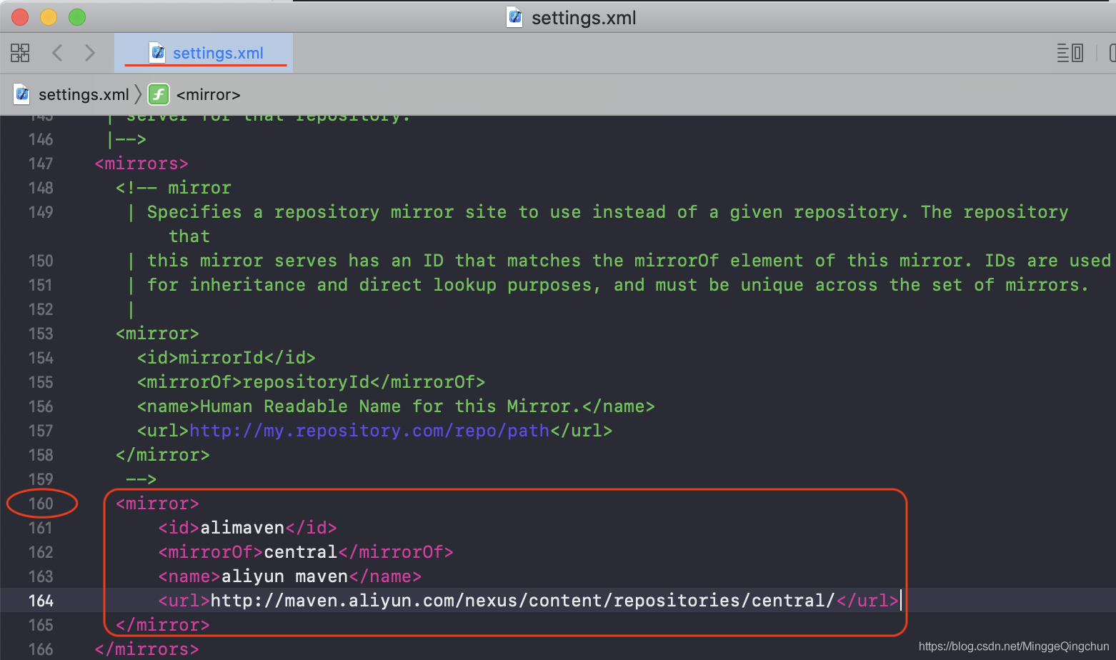Click the title bar settings.xml document icon
This screenshot has height=660, width=1116.
tap(514, 17)
